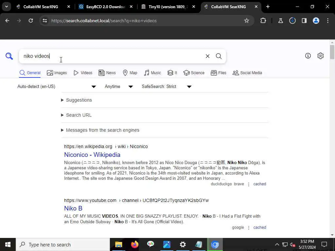335x251 pixels.
Task: Open the notification center icon
Action: click(x=324, y=244)
